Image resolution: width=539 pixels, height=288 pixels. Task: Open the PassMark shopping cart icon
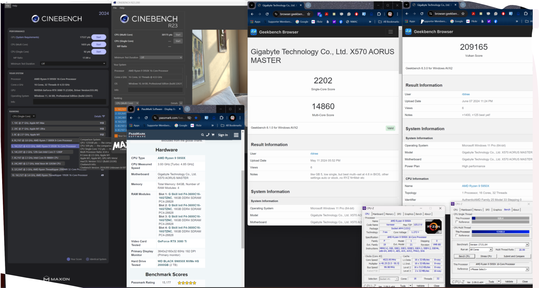pyautogui.click(x=213, y=135)
